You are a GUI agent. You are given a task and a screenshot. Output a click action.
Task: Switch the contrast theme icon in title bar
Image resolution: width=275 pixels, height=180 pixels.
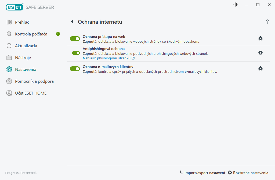[x=236, y=5]
